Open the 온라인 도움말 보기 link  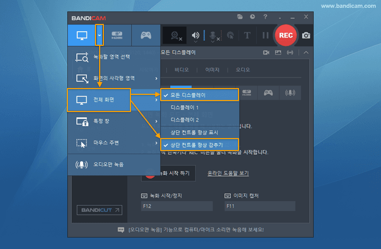point(228,173)
